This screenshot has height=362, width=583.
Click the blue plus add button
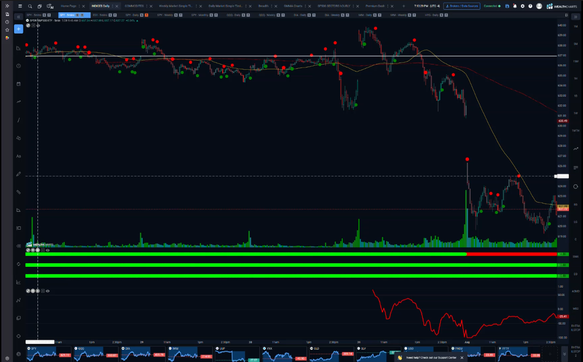tap(19, 29)
